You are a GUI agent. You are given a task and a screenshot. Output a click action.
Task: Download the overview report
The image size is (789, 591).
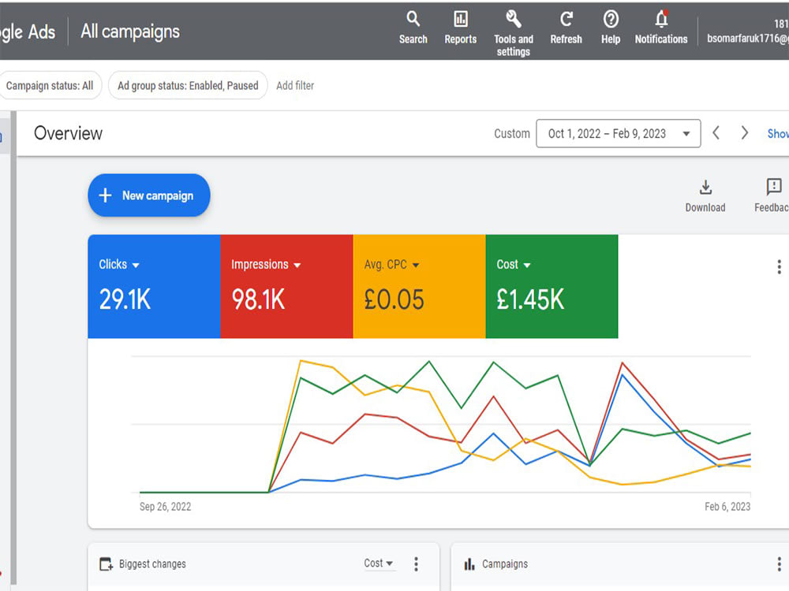pos(705,196)
